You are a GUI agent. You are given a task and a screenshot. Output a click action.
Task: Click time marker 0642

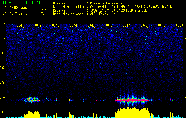[38, 25]
